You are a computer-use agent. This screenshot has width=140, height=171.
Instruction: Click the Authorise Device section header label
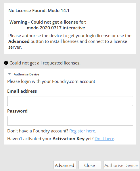point(26,74)
